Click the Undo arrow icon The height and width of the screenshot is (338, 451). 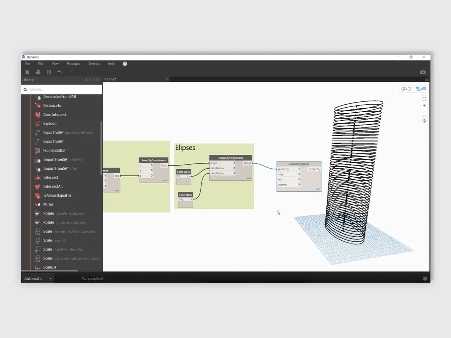pyautogui.click(x=60, y=72)
